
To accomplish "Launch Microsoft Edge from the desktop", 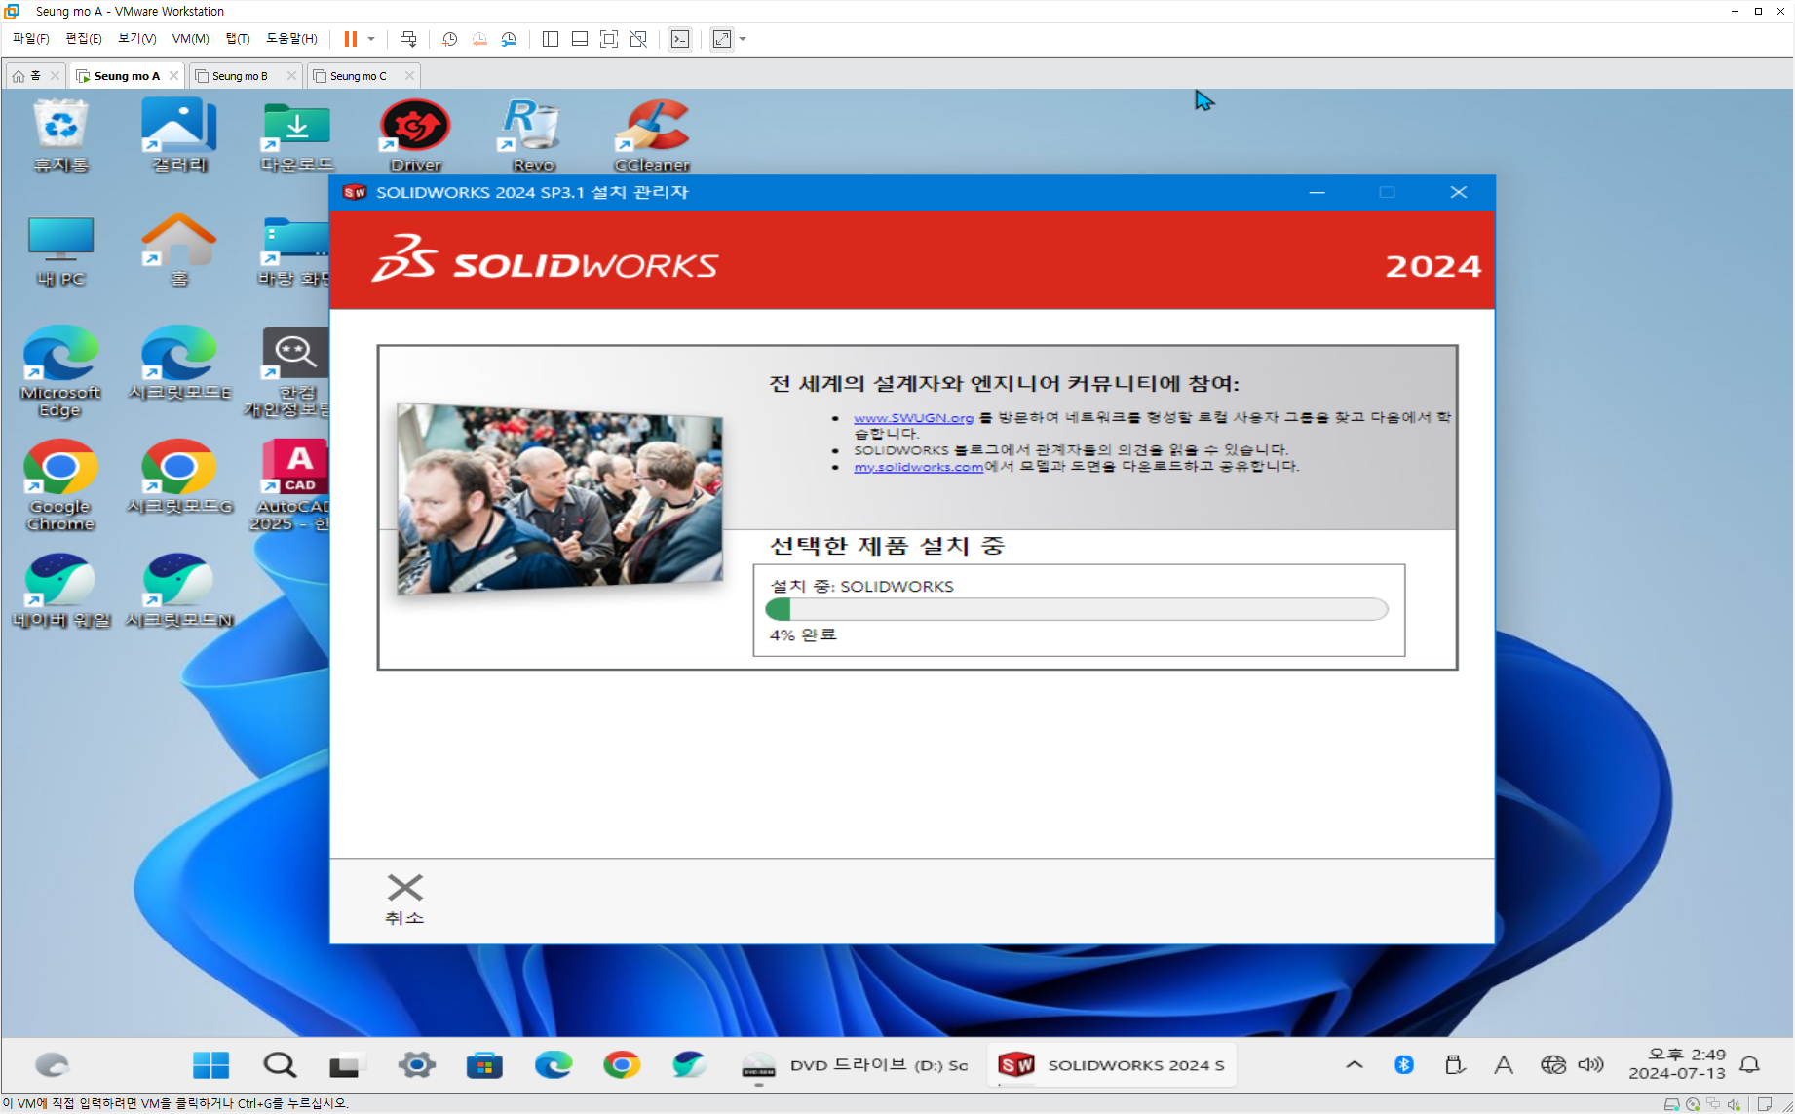I will pos(60,371).
